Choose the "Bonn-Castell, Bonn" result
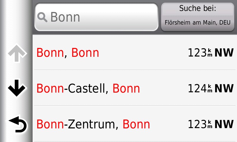The width and height of the screenshot is (237, 142). [x=88, y=88]
